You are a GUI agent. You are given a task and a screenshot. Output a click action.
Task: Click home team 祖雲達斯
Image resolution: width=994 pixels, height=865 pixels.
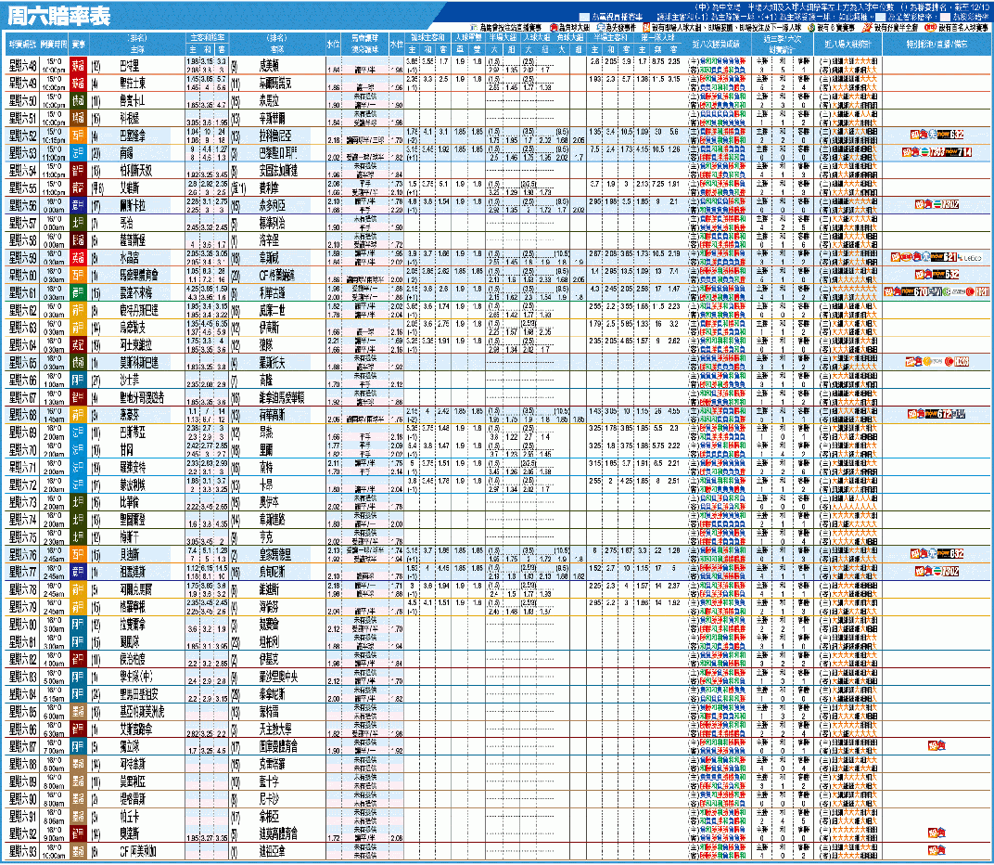[133, 572]
